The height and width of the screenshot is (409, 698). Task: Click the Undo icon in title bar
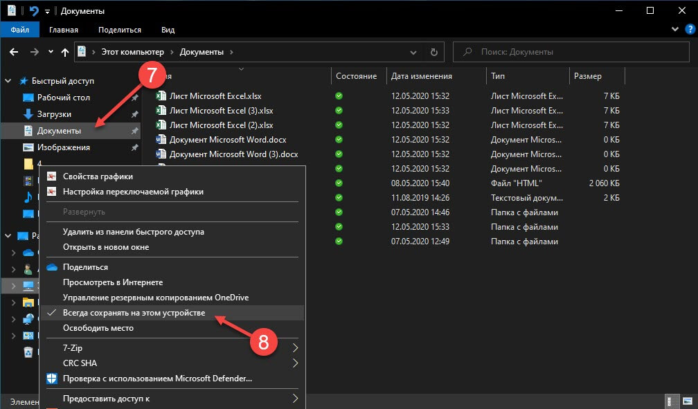35,11
